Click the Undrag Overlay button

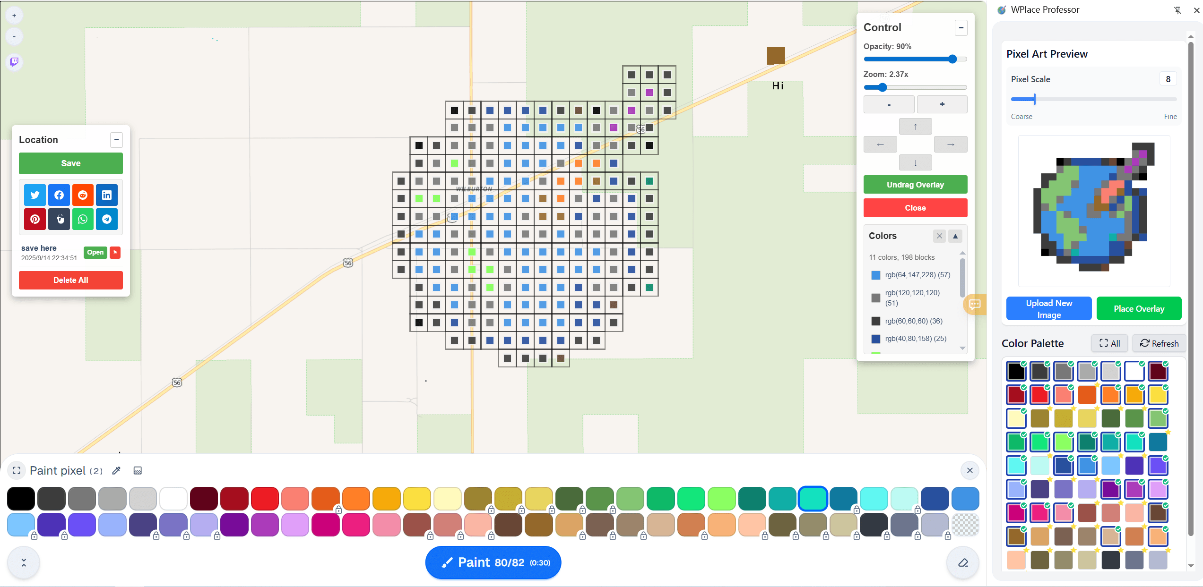[x=915, y=185]
